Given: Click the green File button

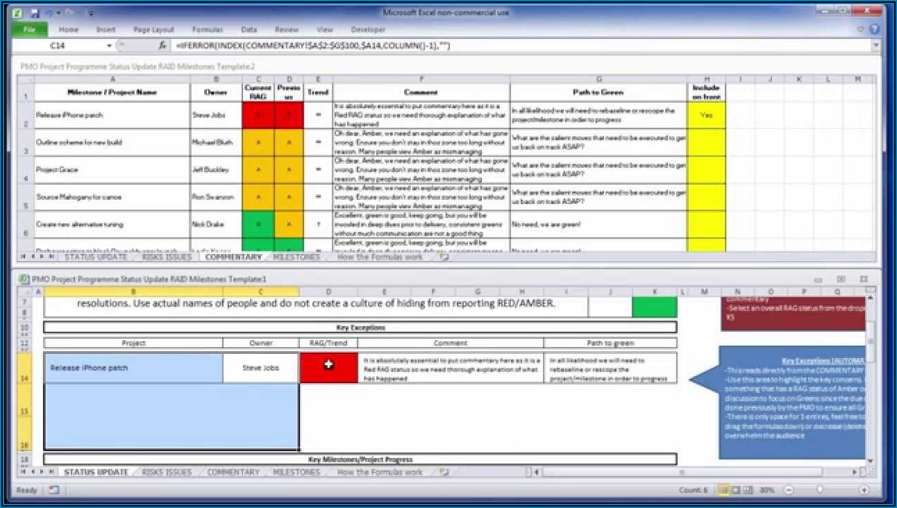Looking at the screenshot, I should (29, 30).
